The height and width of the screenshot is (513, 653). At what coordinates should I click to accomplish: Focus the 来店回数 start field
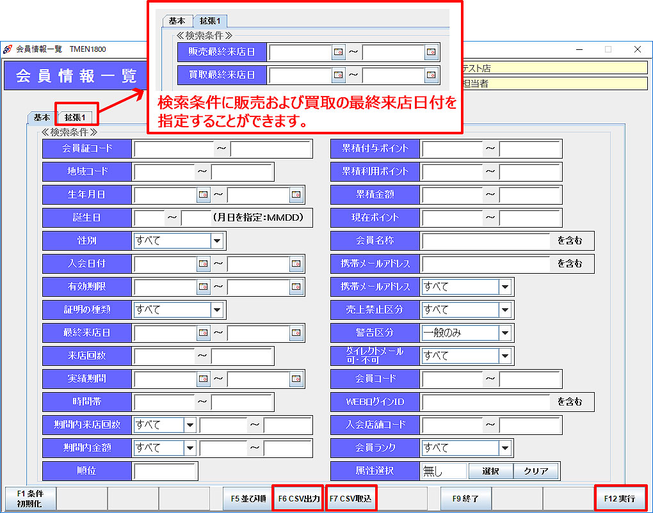pos(164,356)
